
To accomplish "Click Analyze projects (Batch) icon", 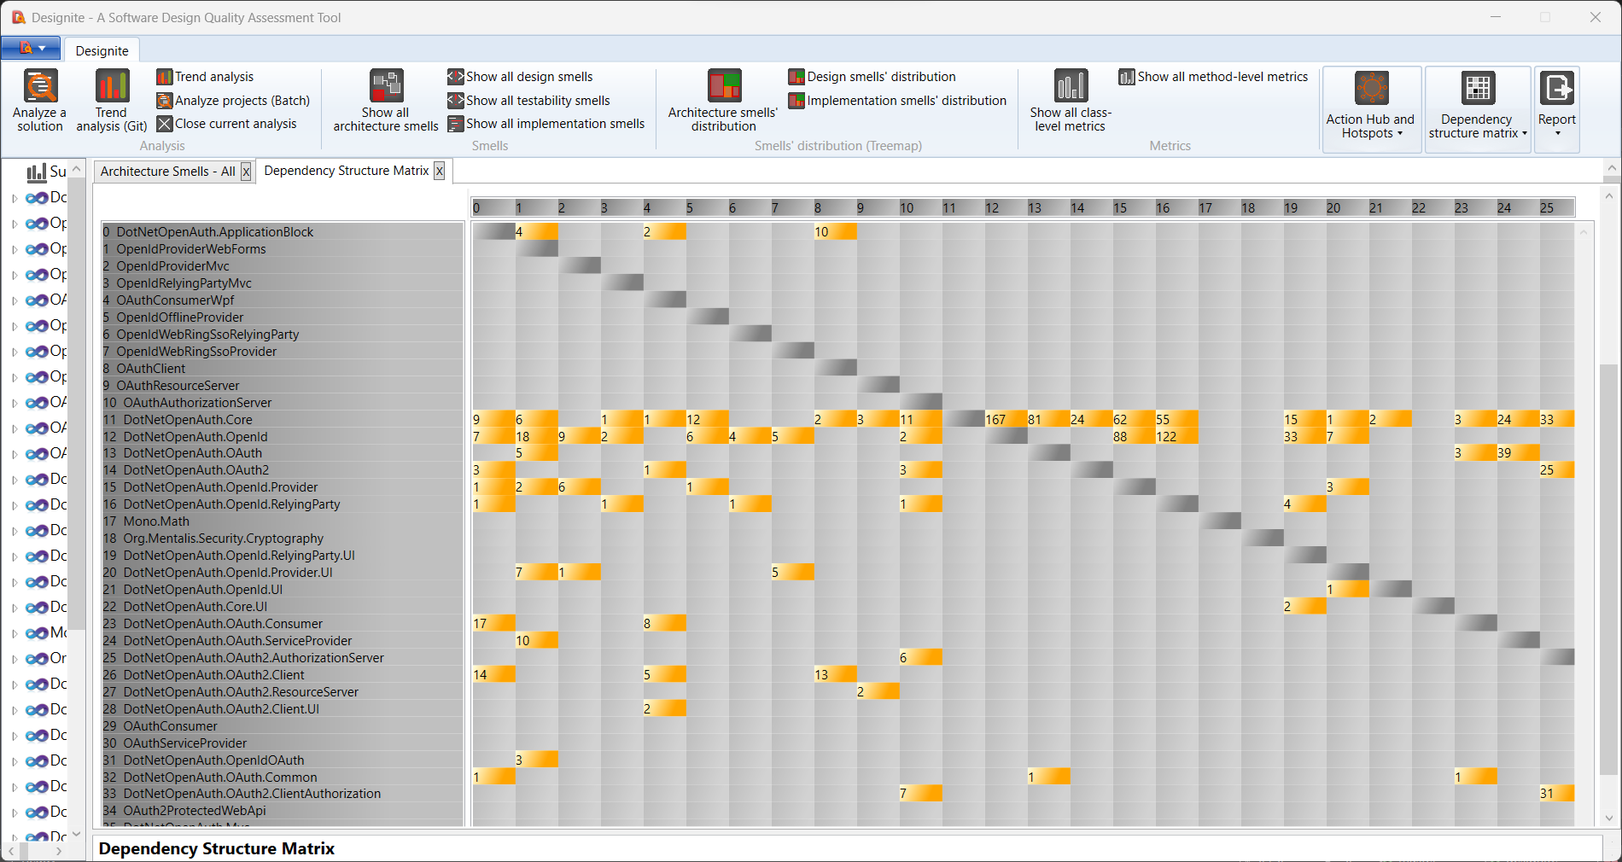I will click(165, 101).
